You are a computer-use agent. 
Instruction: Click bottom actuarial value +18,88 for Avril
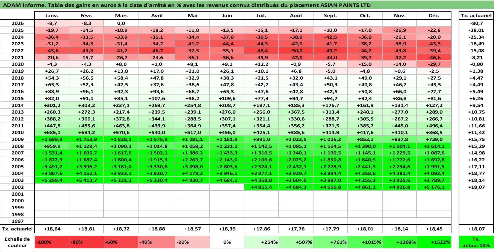tap(157, 229)
